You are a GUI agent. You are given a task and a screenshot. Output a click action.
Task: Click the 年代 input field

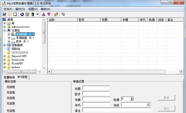click(96, 104)
